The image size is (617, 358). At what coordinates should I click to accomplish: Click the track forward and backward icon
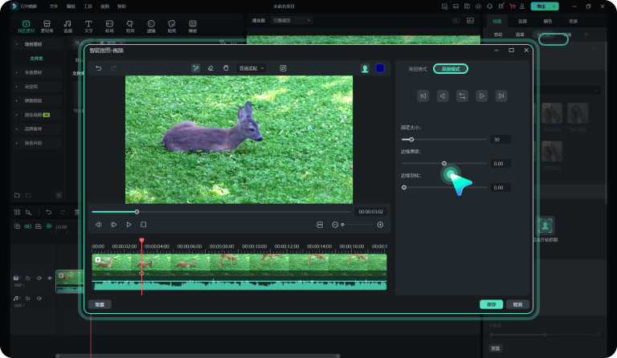(462, 96)
